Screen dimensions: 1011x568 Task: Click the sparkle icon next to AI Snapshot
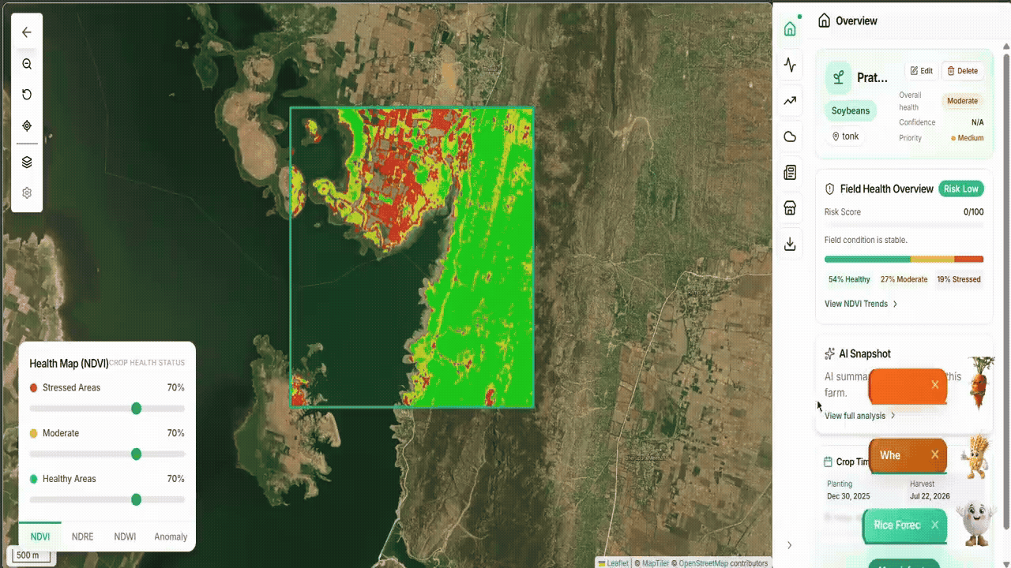pyautogui.click(x=830, y=353)
